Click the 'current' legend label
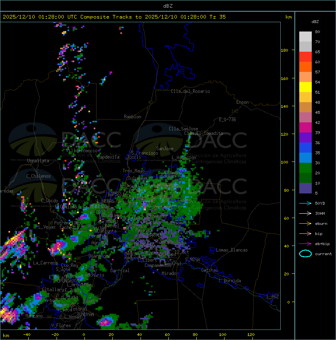The height and width of the screenshot is (340, 336). [323, 254]
